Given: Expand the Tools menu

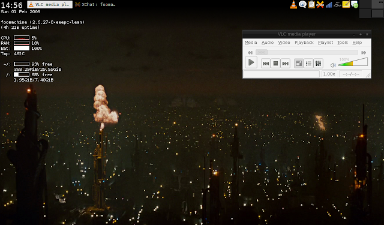Looking at the screenshot, I should (x=343, y=43).
